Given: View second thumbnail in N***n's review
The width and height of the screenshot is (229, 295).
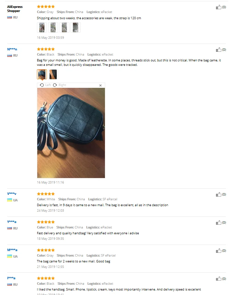Looking at the screenshot, I should pos(53,74).
